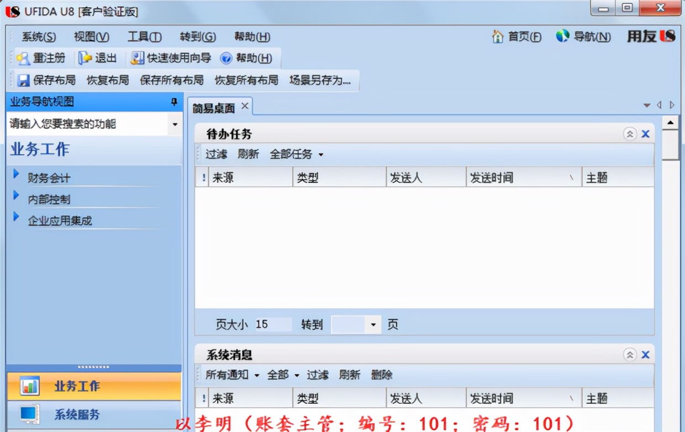Click 删除 in the 系统消息 panel
685x432 pixels.
(382, 375)
